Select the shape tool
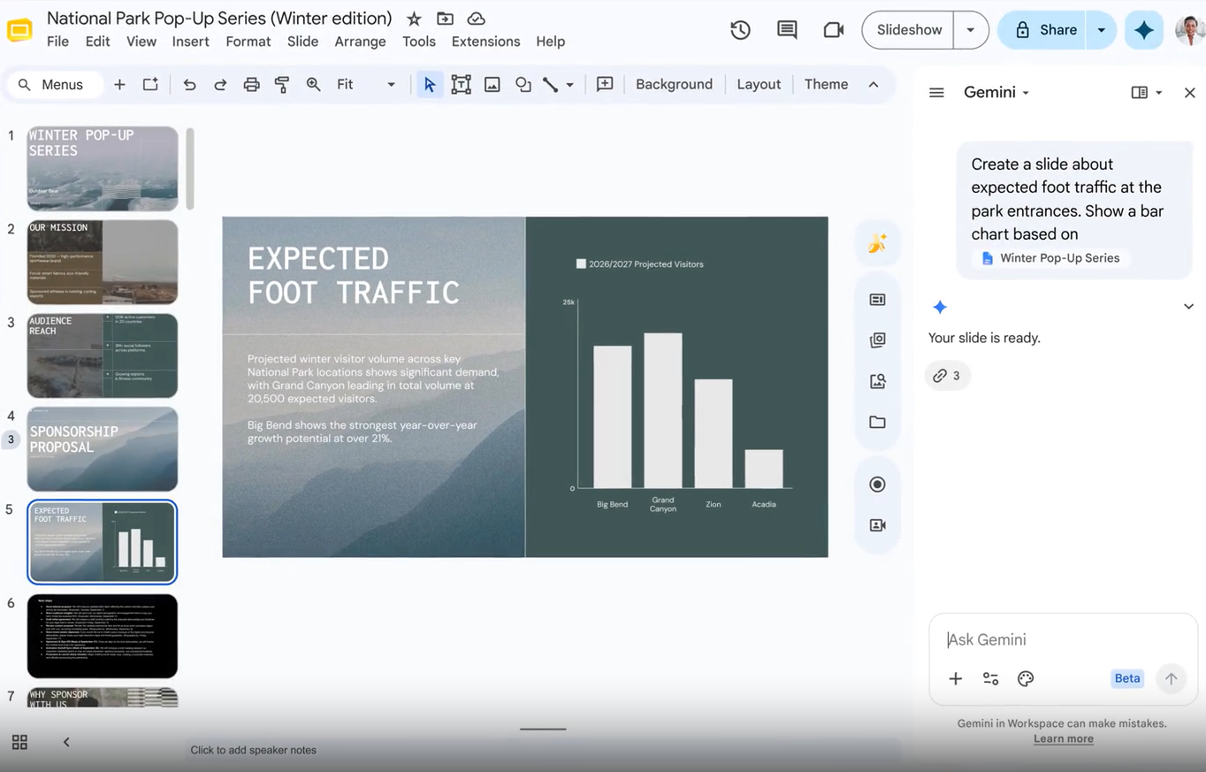The width and height of the screenshot is (1206, 772). pyautogui.click(x=523, y=85)
